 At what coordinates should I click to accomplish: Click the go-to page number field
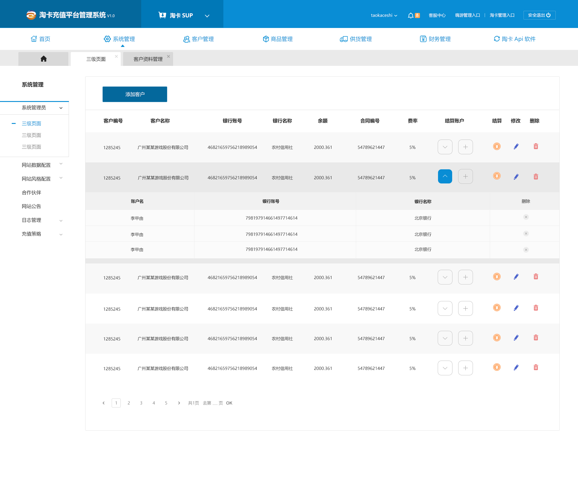tap(215, 403)
